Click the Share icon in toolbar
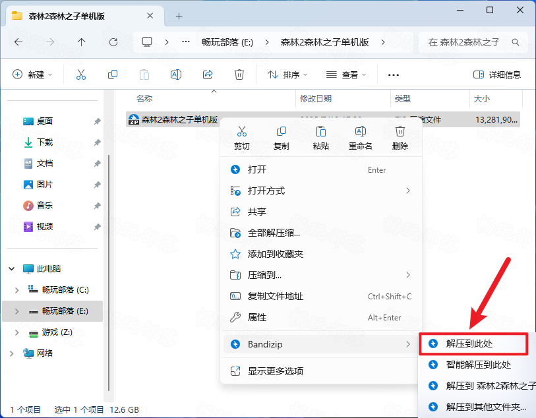 pyautogui.click(x=208, y=75)
